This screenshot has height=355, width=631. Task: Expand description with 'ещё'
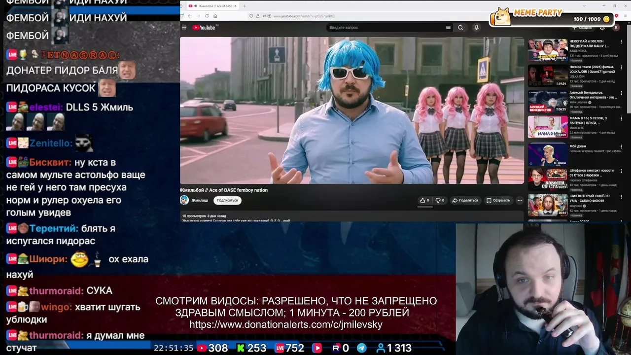pos(286,220)
